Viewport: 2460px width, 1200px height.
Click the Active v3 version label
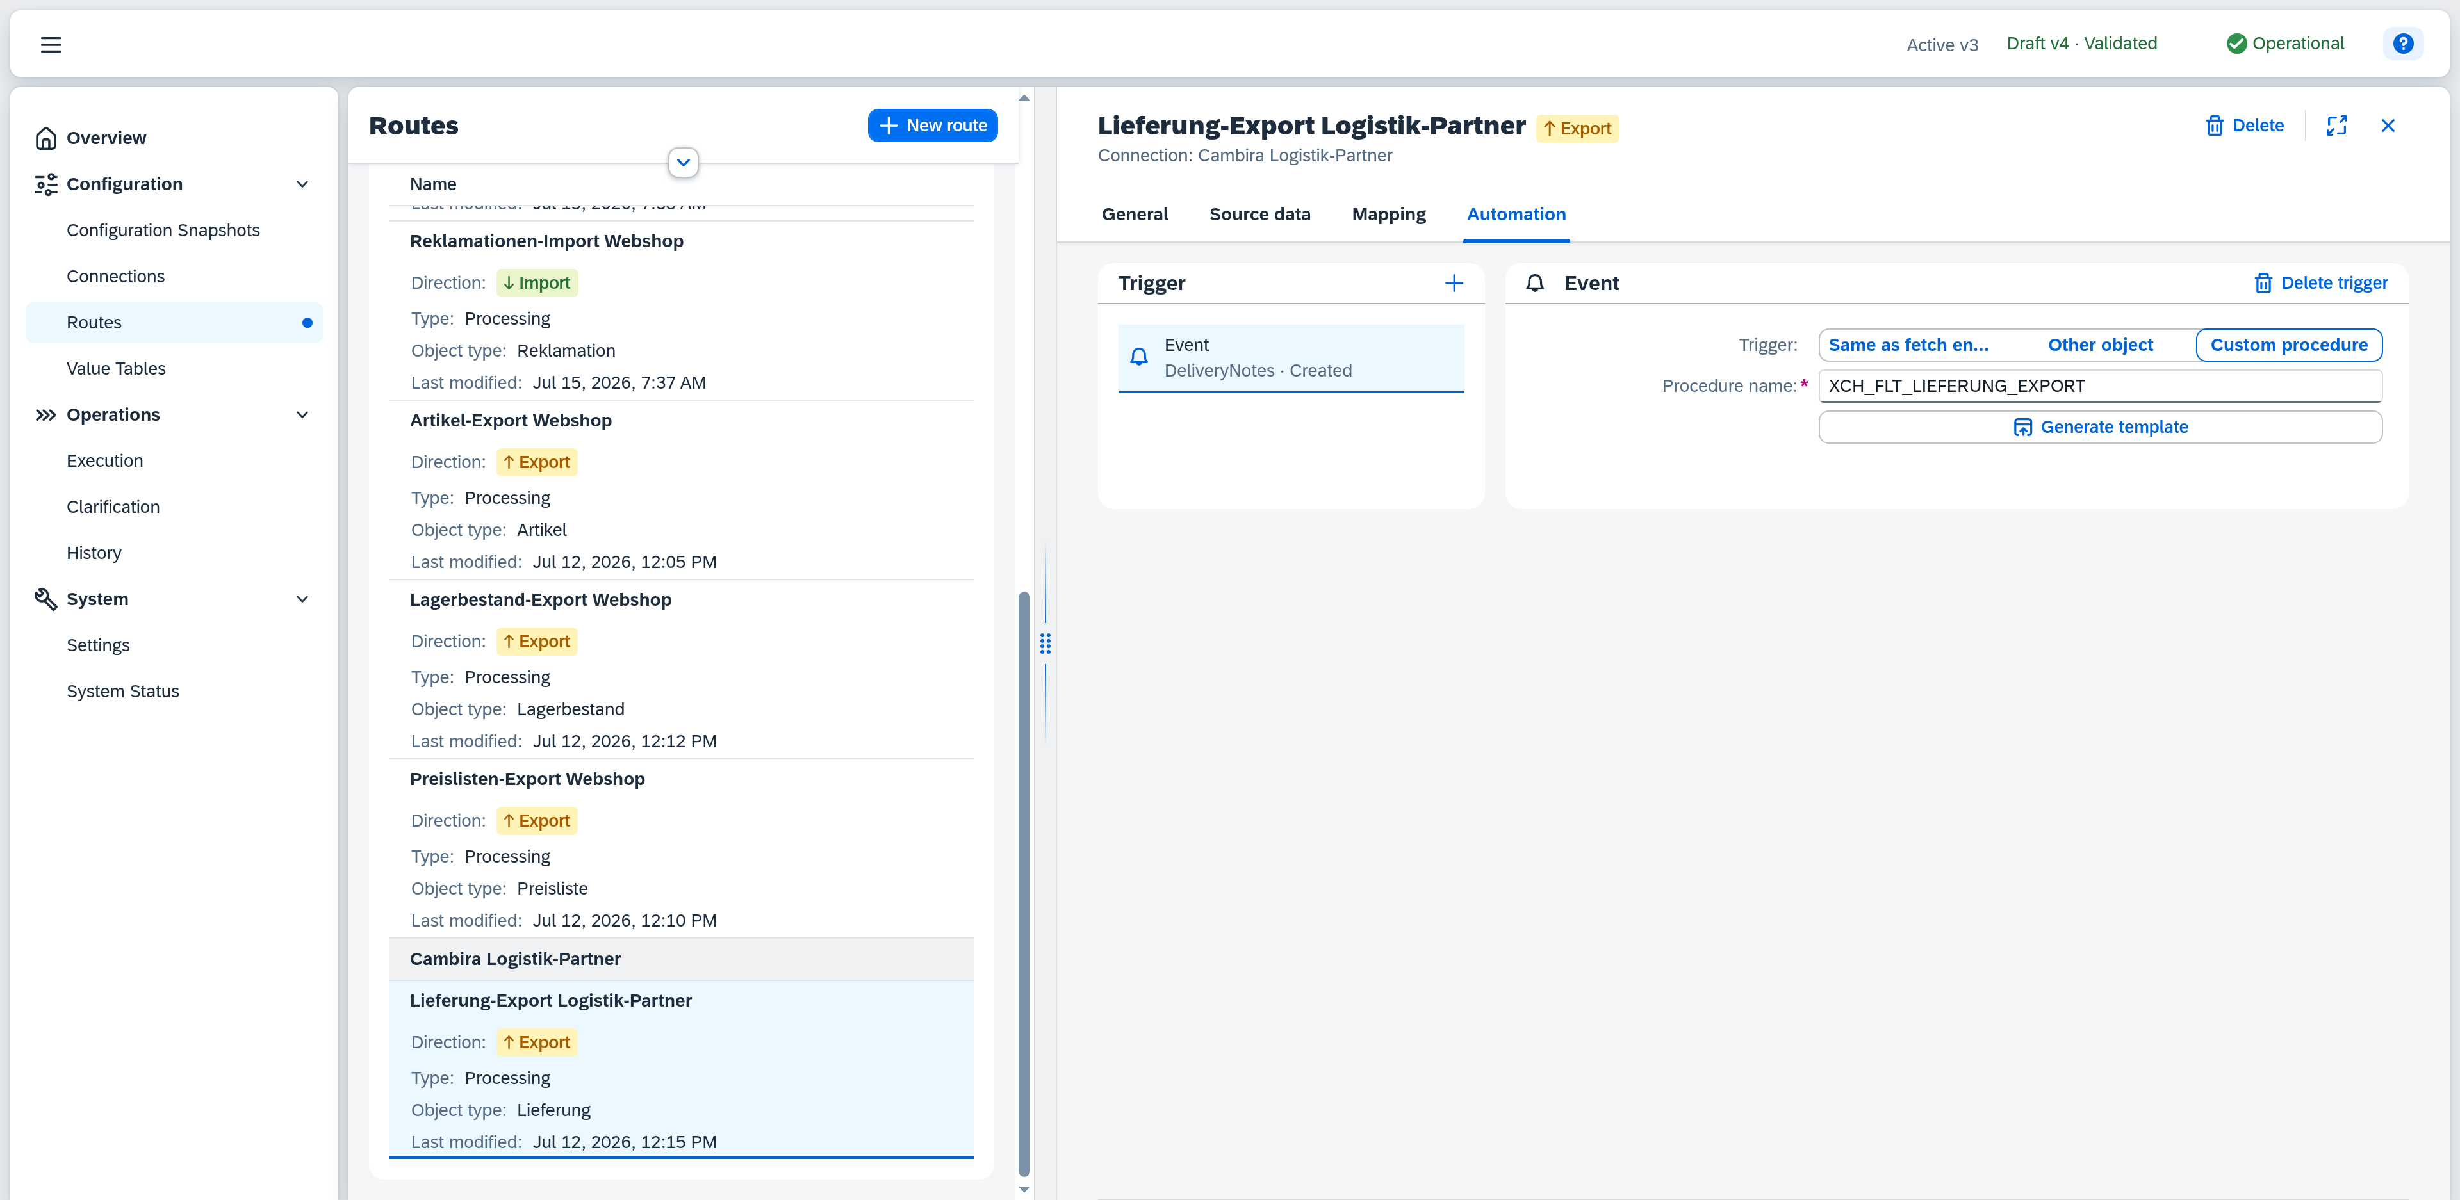pos(1942,45)
